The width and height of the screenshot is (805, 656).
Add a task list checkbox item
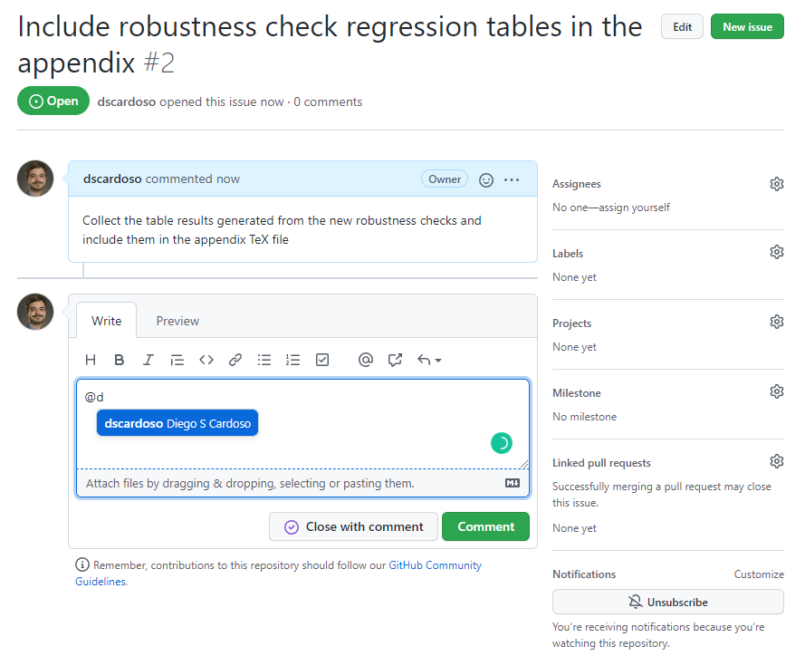tap(322, 360)
